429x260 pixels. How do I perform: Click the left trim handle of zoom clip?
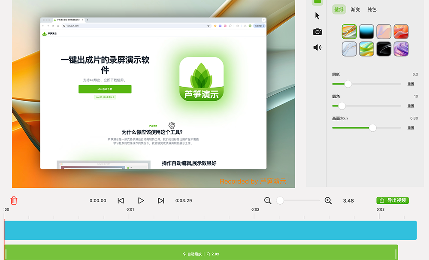coord(6,254)
